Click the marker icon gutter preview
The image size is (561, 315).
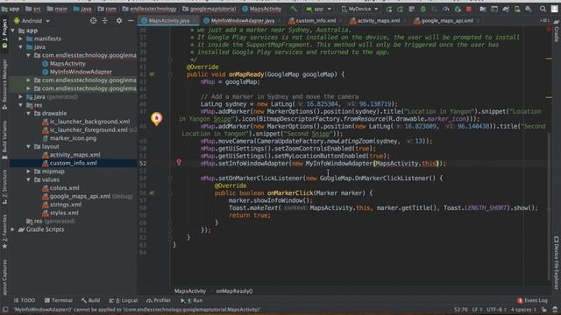pos(156,118)
